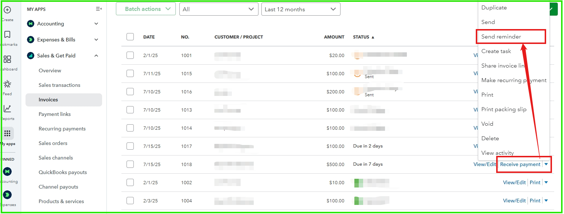Open the Last 12 months date filter

point(301,9)
